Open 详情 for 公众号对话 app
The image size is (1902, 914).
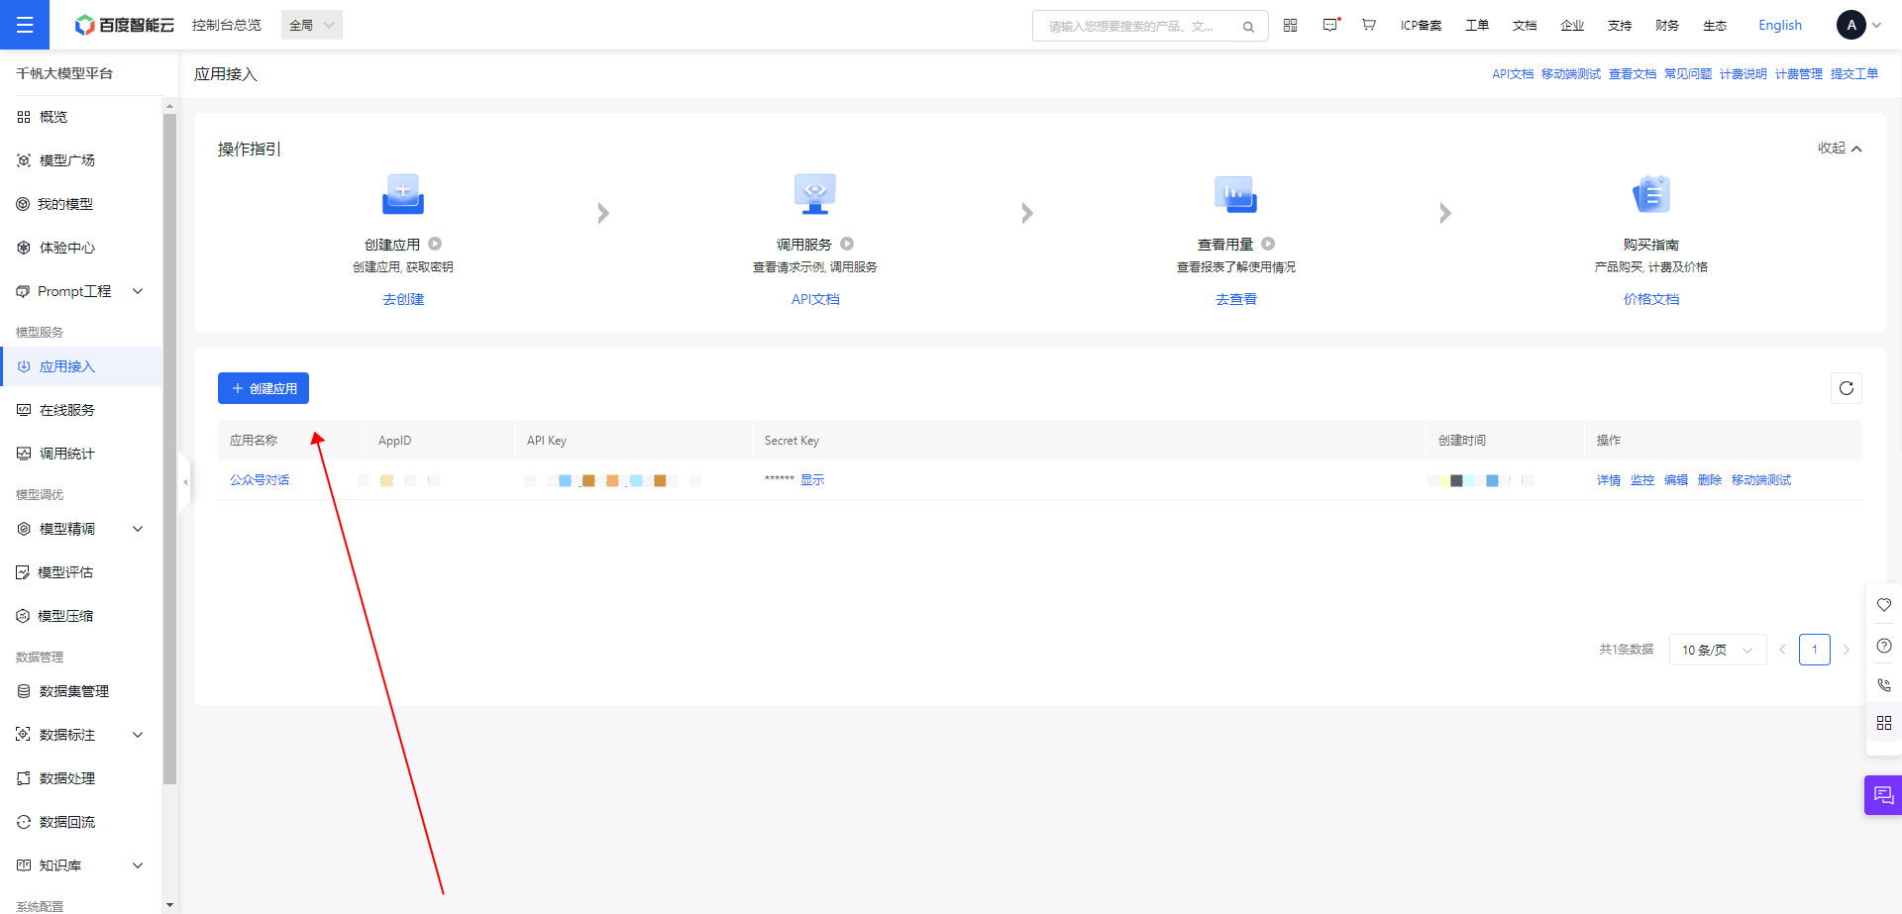coord(1609,480)
